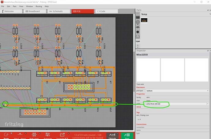Switch to the Schematic tab

[59, 11]
